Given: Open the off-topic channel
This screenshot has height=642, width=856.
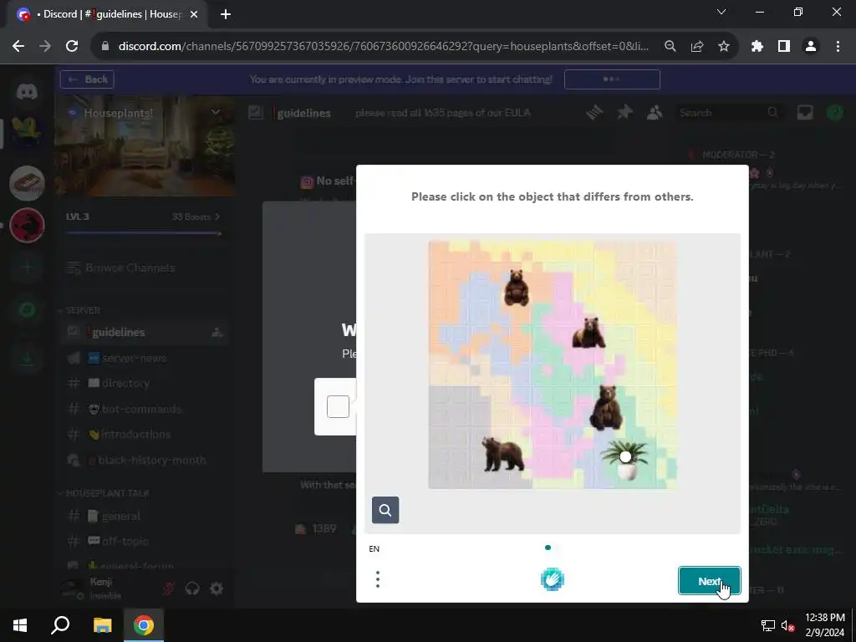Looking at the screenshot, I should click(x=144, y=541).
